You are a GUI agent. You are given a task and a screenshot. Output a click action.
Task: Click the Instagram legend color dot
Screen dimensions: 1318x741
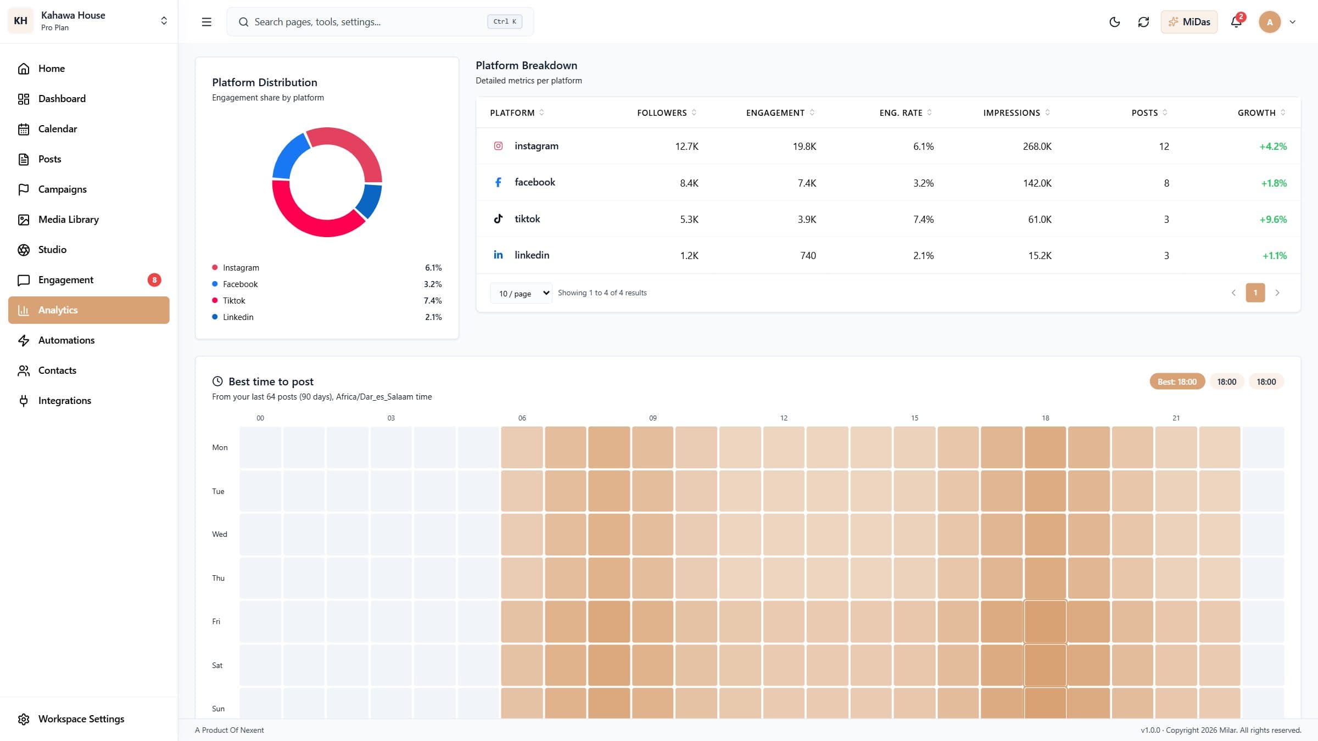(x=215, y=268)
